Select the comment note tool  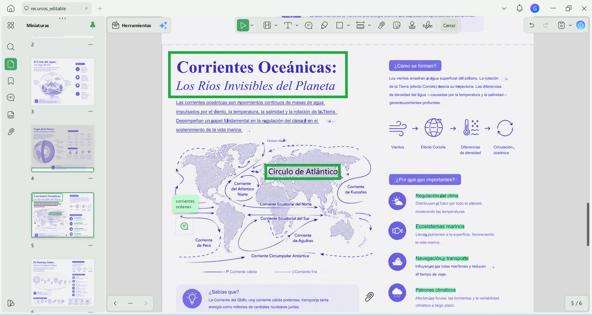308,25
